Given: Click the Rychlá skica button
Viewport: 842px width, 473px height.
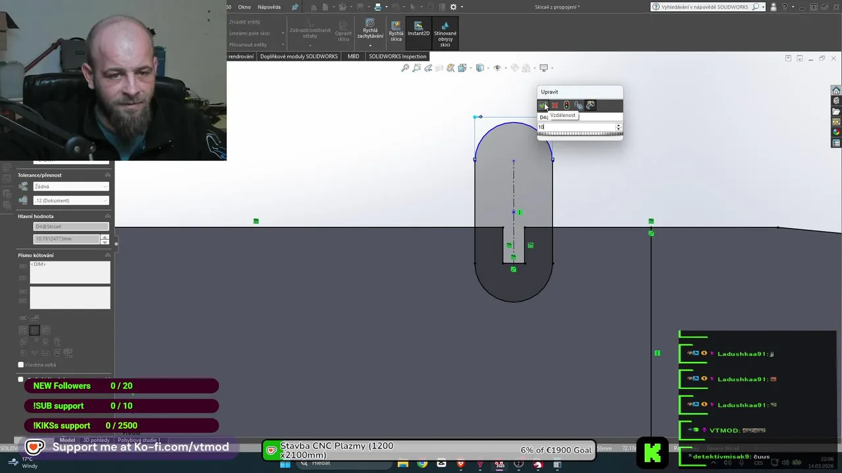Looking at the screenshot, I should tap(396, 31).
